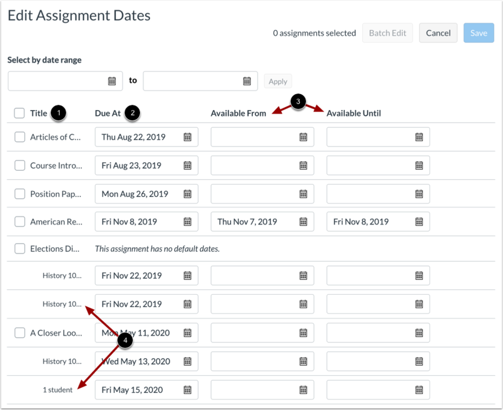Select the Elections Di... assignment checkbox

pyautogui.click(x=19, y=249)
